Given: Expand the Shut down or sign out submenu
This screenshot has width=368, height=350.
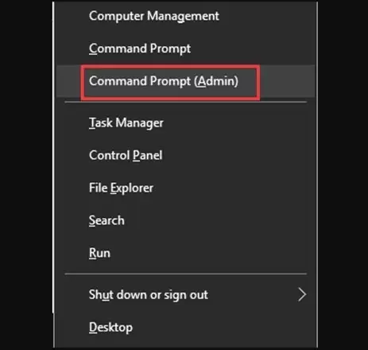Looking at the screenshot, I should pyautogui.click(x=185, y=294).
